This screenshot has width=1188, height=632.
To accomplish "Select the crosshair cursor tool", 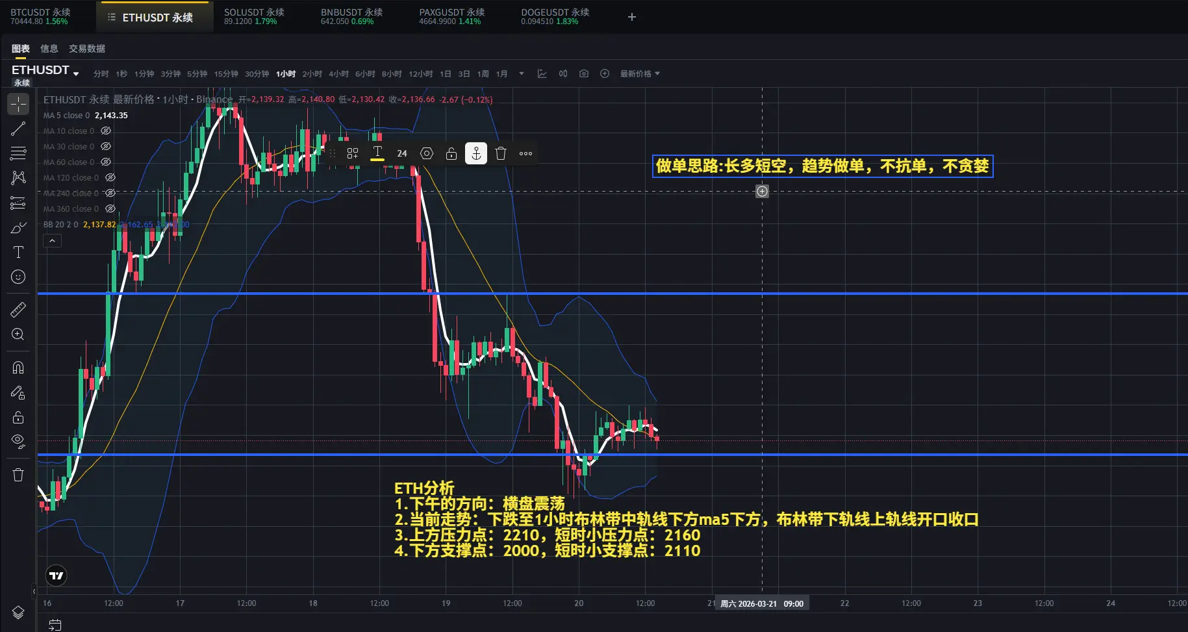I will pos(18,104).
